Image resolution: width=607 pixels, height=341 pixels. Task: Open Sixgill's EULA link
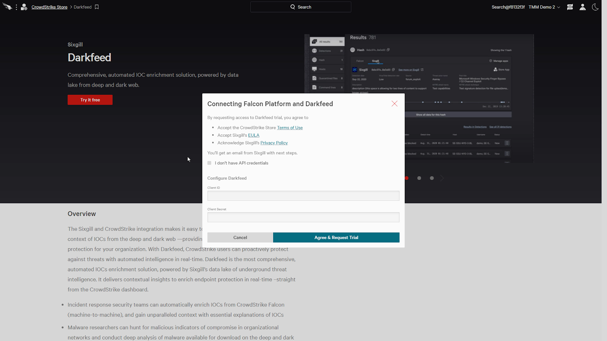pyautogui.click(x=254, y=135)
